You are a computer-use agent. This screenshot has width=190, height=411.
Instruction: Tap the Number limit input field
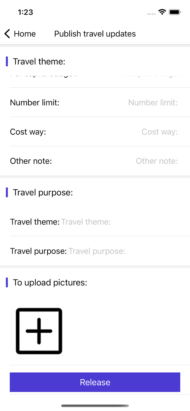[x=153, y=102]
